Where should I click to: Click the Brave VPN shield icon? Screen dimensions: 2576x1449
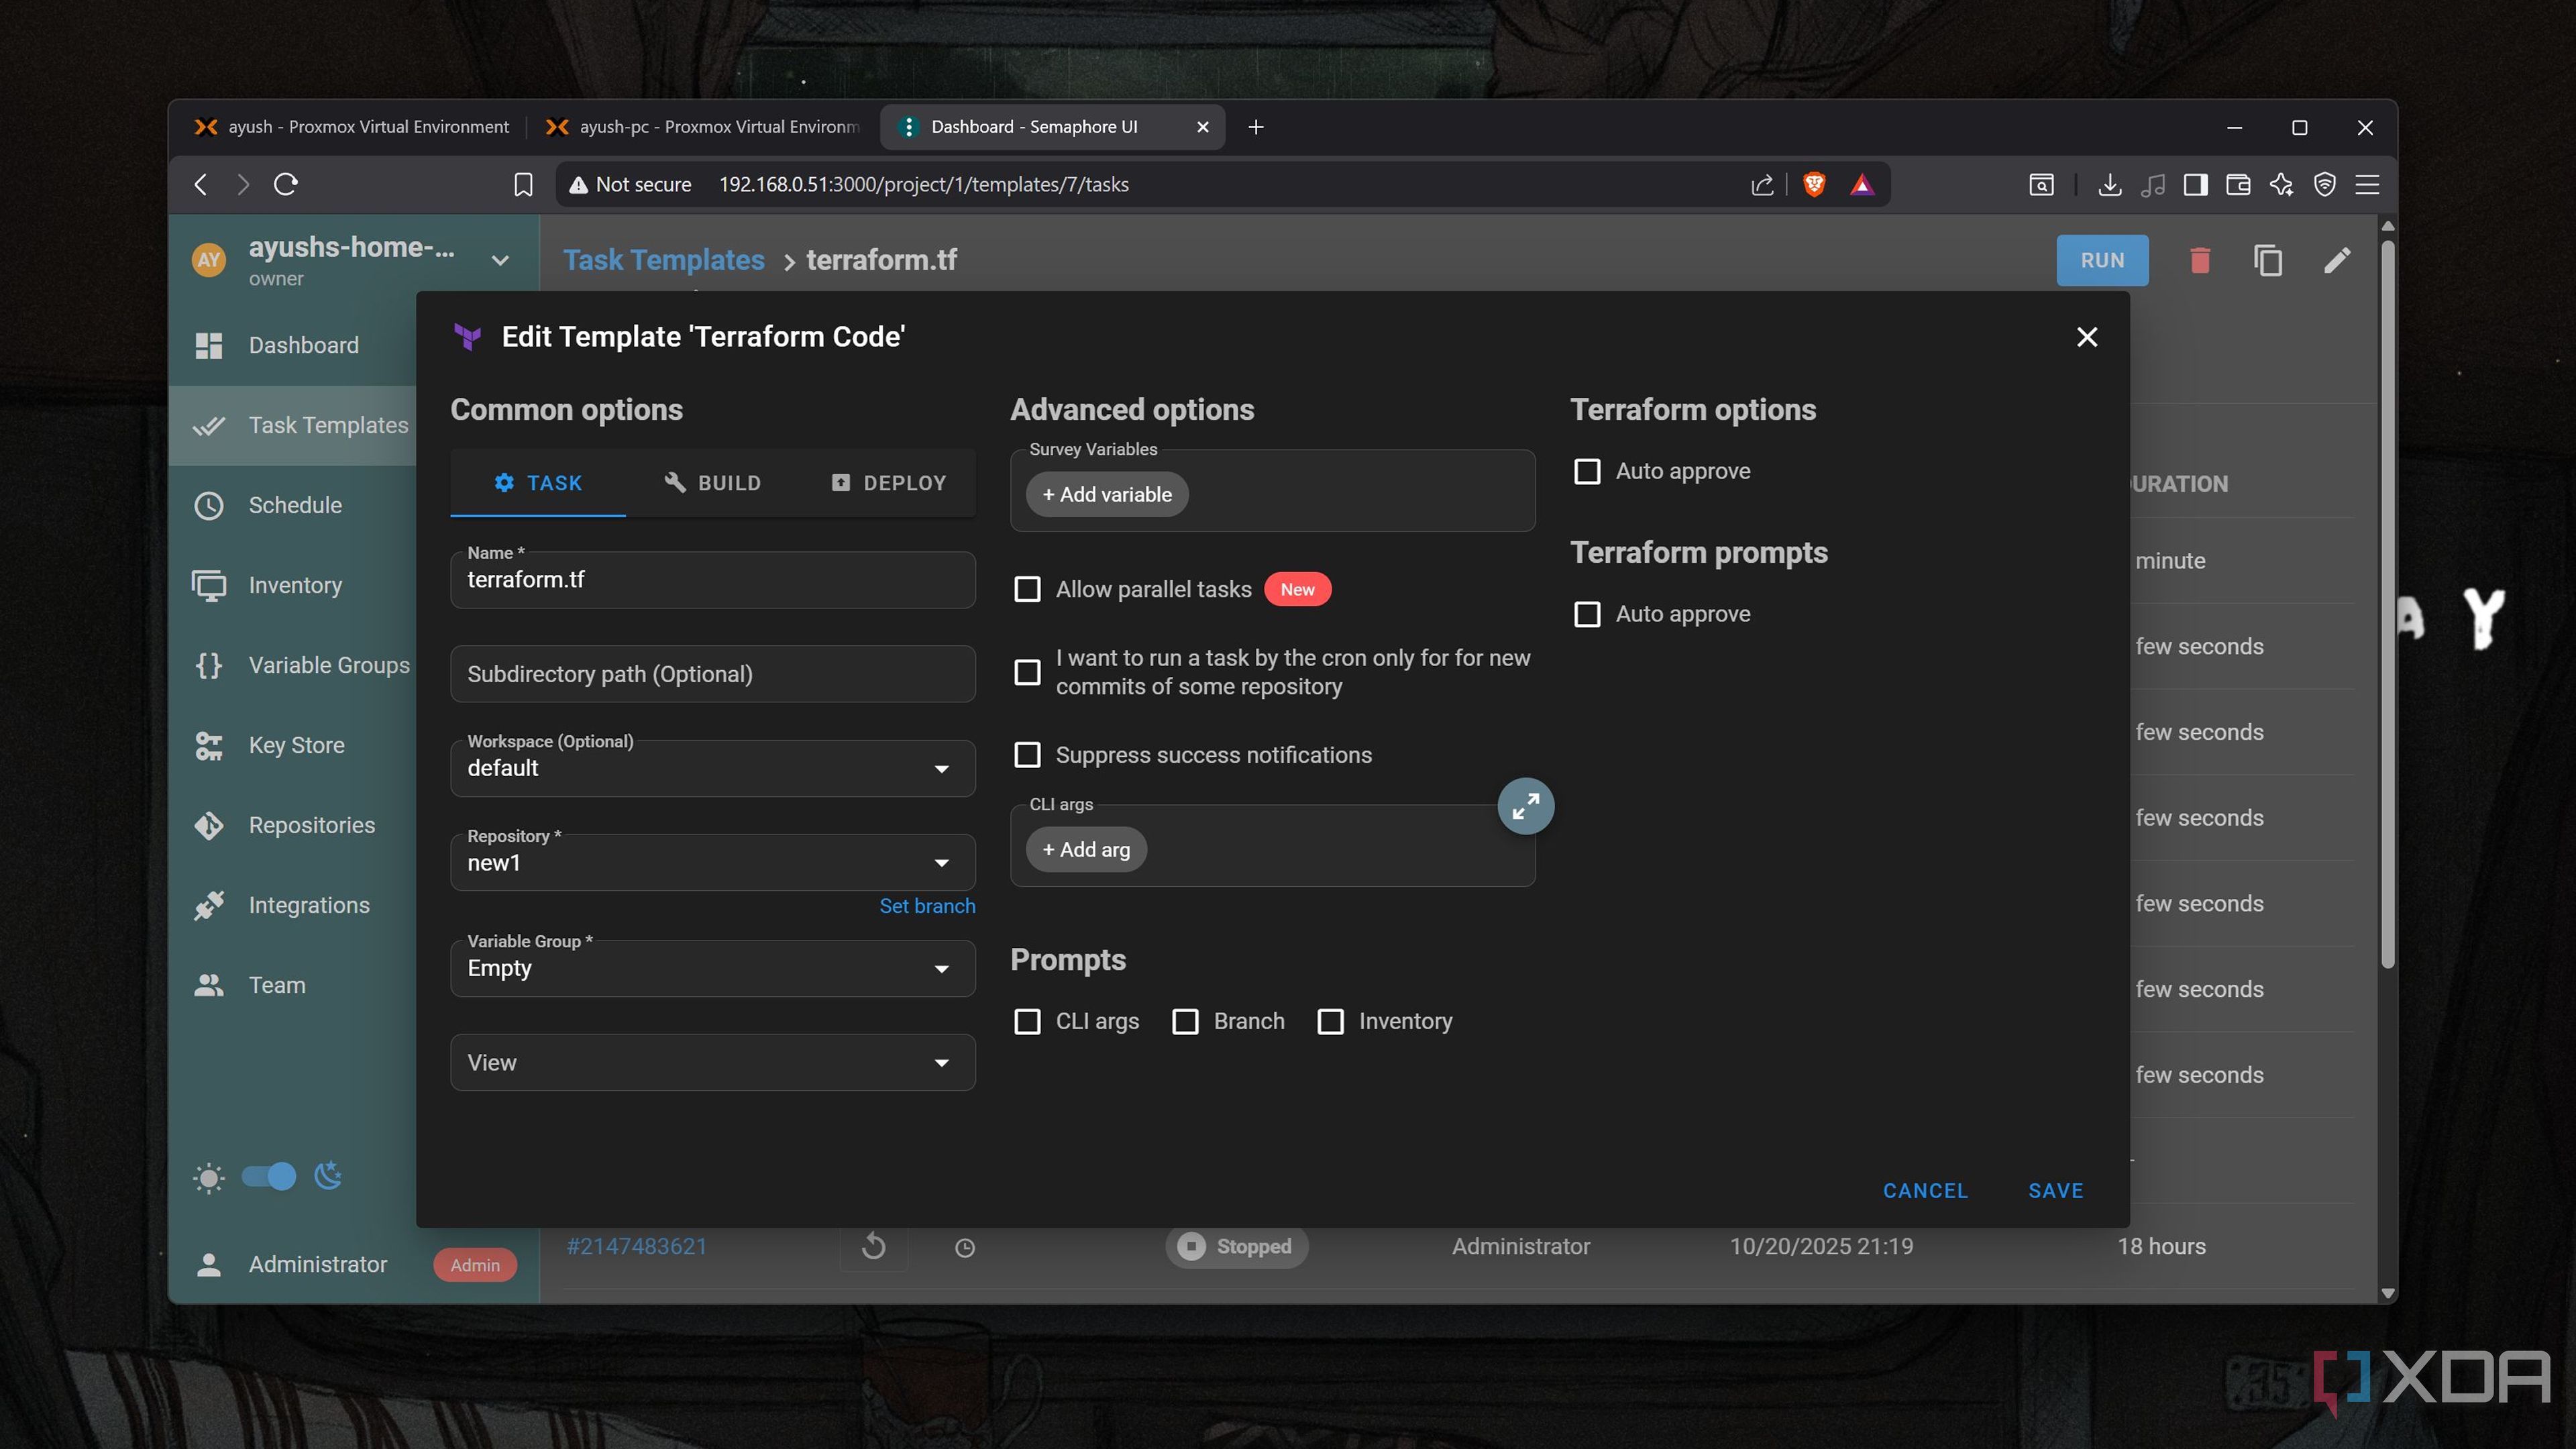(x=2325, y=184)
